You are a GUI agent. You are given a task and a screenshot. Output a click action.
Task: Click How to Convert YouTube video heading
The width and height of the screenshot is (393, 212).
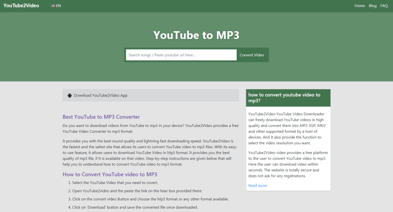coord(110,174)
